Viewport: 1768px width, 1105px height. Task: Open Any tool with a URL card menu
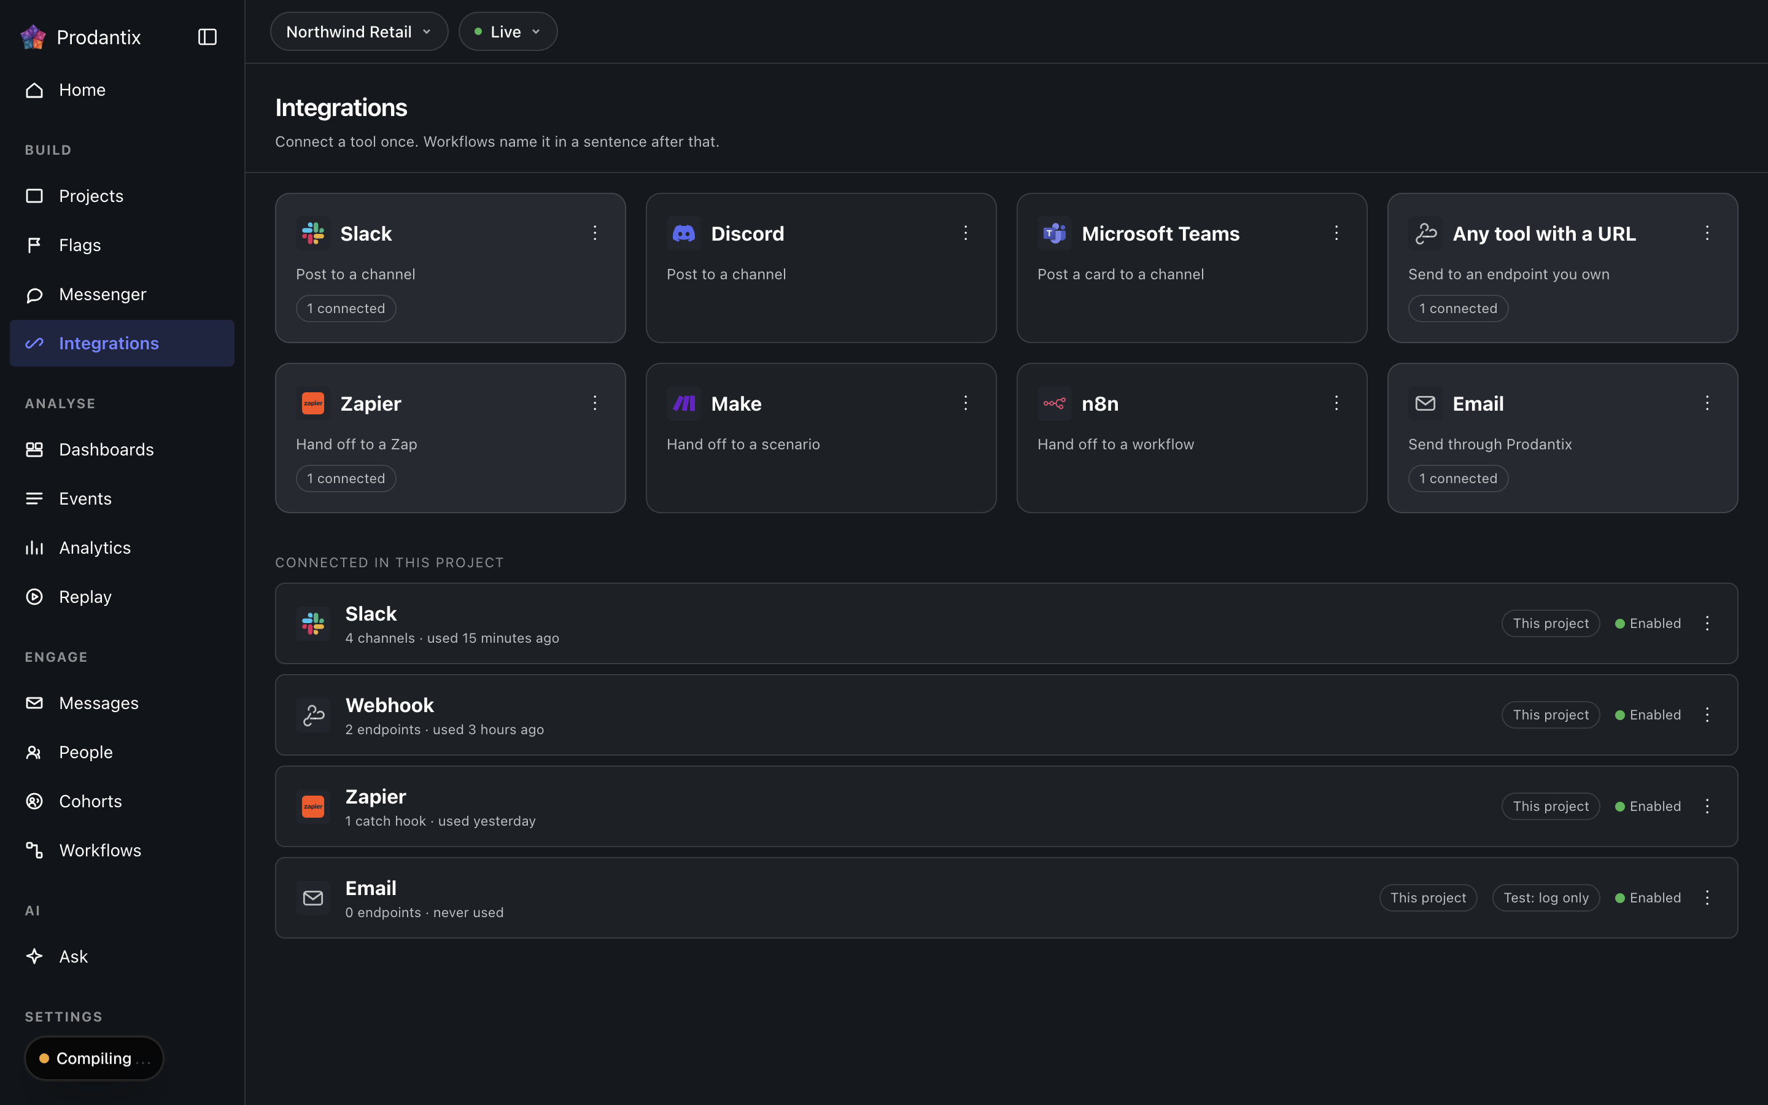click(1707, 233)
